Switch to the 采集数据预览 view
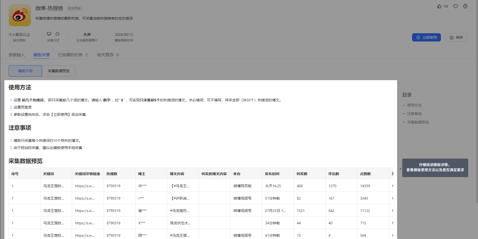 point(58,71)
